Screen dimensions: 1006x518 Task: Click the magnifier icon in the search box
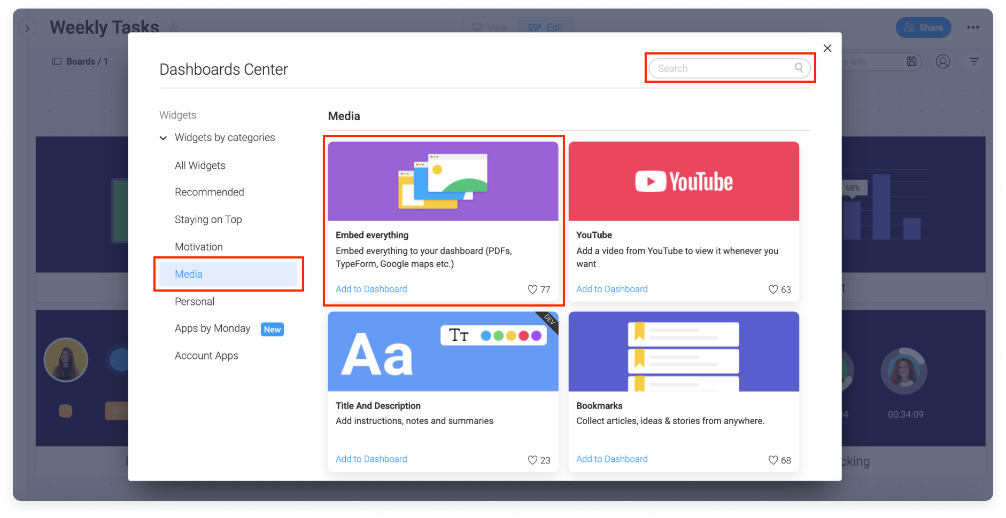[799, 67]
